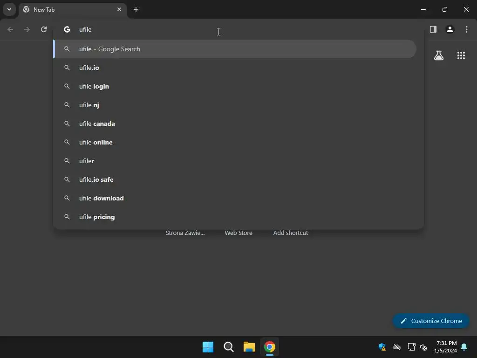
Task: Choose the 'ufiler' suggestion
Action: coord(235,161)
